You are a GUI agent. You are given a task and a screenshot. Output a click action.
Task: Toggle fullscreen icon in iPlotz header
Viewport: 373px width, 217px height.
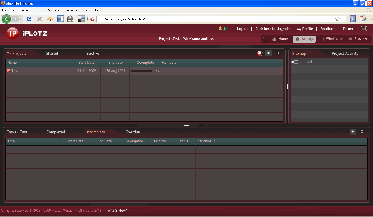363,29
